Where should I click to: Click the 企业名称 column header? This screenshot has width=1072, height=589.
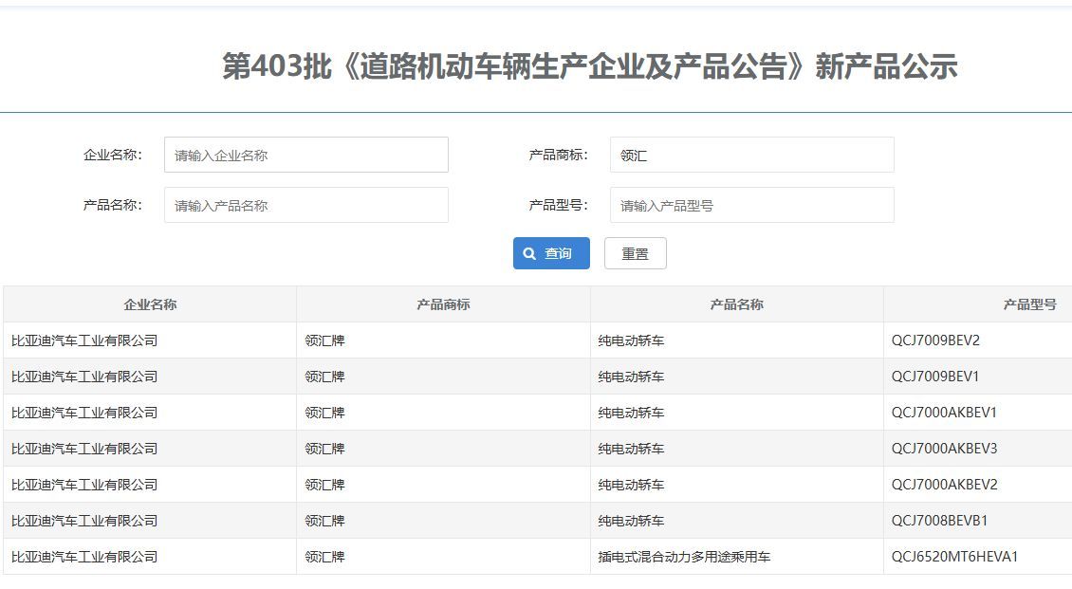(x=149, y=304)
